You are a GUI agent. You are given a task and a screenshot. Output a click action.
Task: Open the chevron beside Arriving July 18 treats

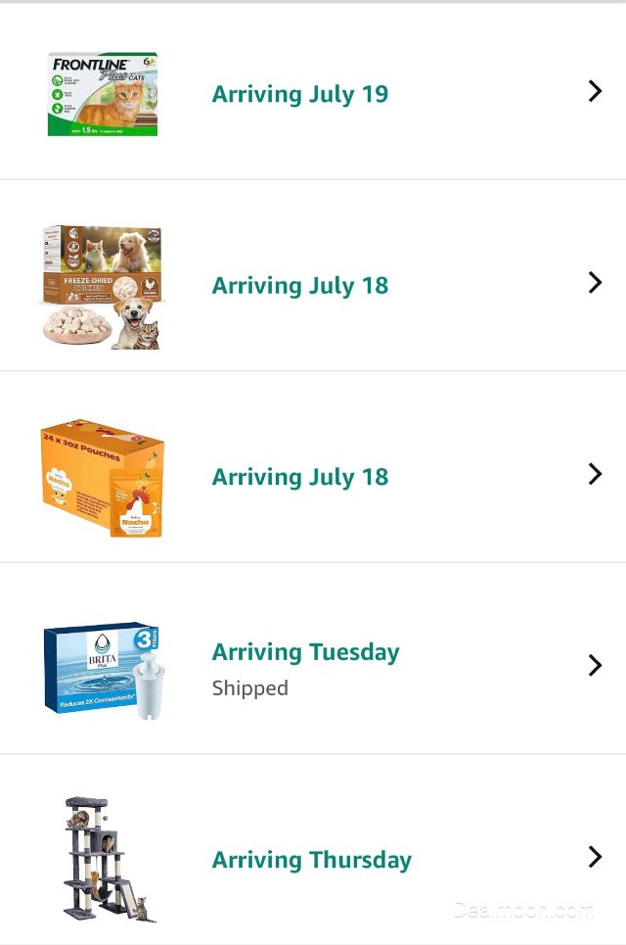pos(595,282)
